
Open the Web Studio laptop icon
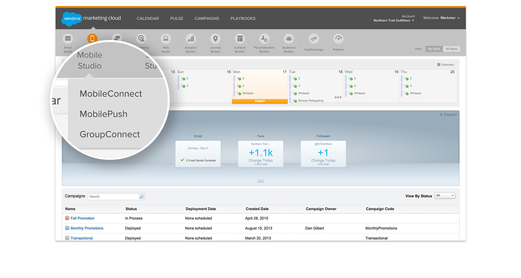(165, 38)
